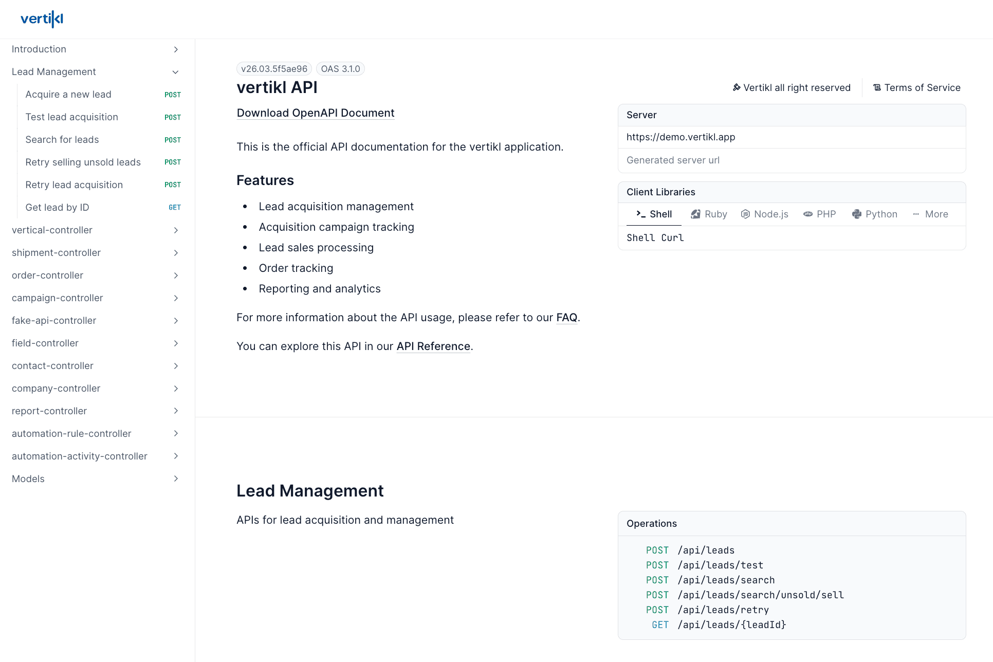Click the Shell terminal prompt icon
Image resolution: width=993 pixels, height=662 pixels.
640,214
